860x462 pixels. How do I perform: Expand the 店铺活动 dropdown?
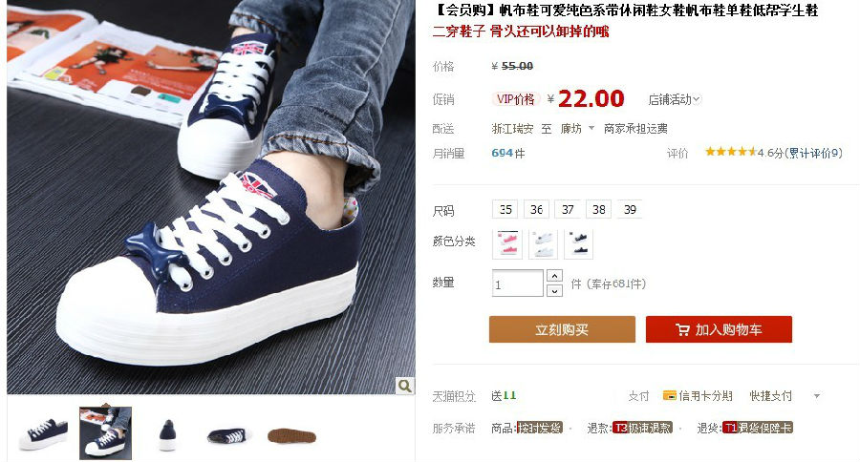675,99
